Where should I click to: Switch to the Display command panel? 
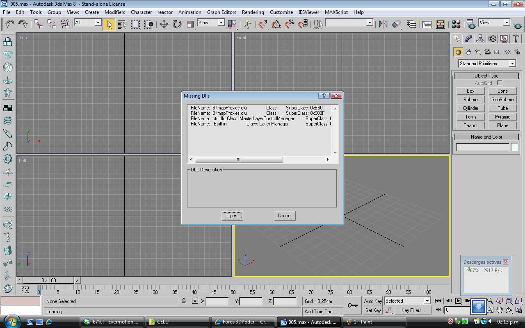[504, 39]
